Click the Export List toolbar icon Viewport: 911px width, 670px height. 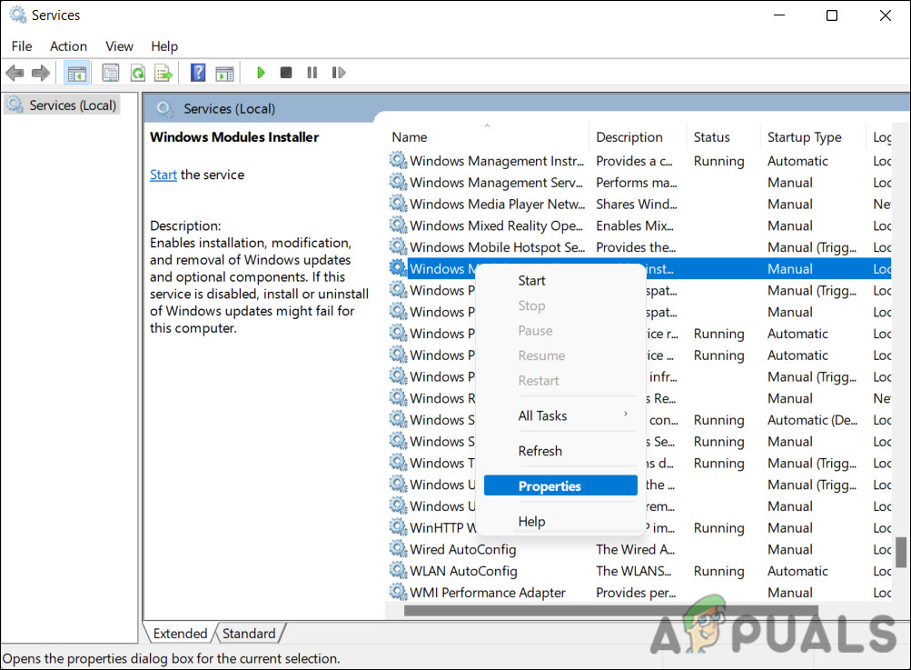(163, 73)
